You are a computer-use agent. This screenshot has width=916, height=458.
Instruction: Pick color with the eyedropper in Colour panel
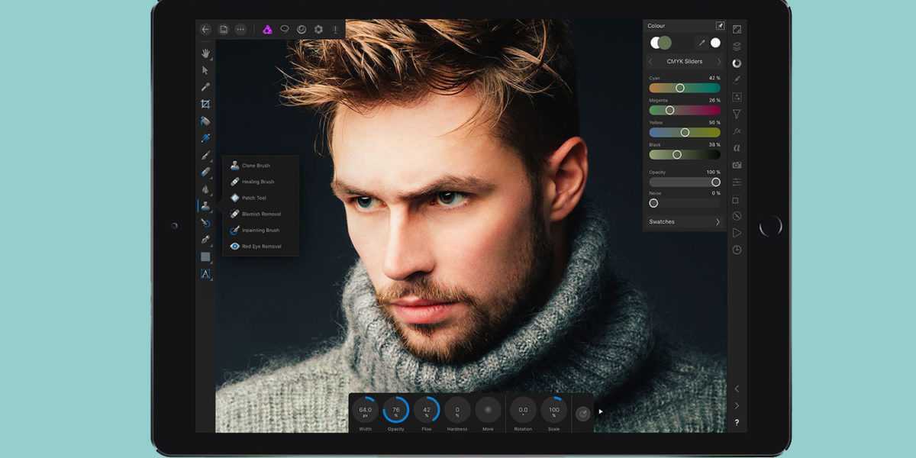click(x=701, y=43)
